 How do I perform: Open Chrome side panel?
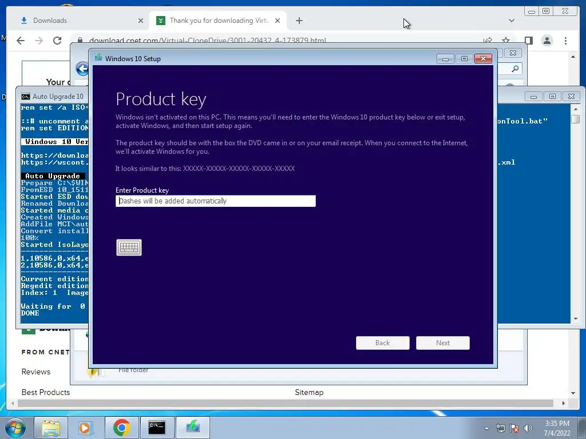pos(528,41)
